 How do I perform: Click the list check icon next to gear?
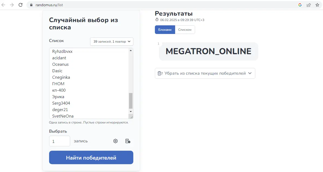pyautogui.click(x=128, y=141)
